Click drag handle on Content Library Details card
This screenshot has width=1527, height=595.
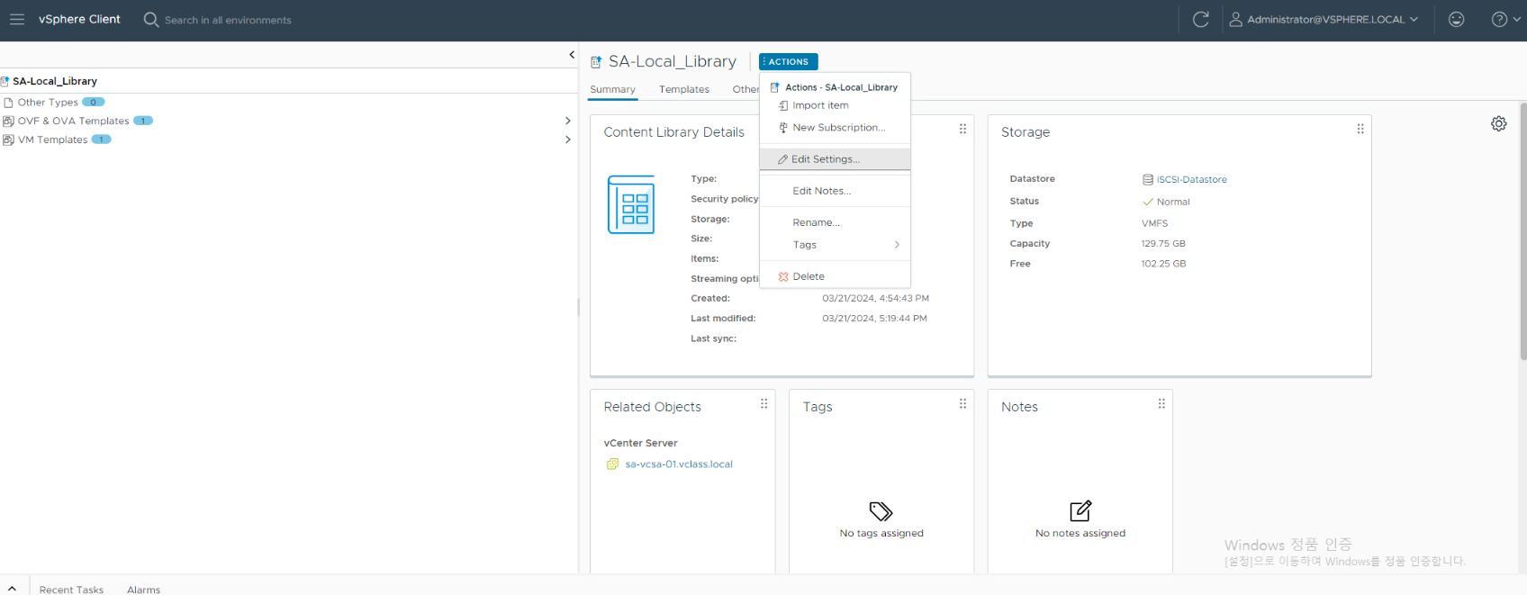pos(962,129)
